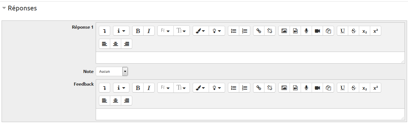This screenshot has width=408, height=124.
Task: Open the Note dropdown showing Aucun
Action: tap(112, 71)
